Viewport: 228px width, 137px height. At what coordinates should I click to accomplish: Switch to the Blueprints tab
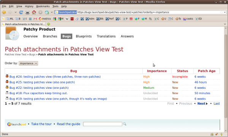click(x=84, y=36)
